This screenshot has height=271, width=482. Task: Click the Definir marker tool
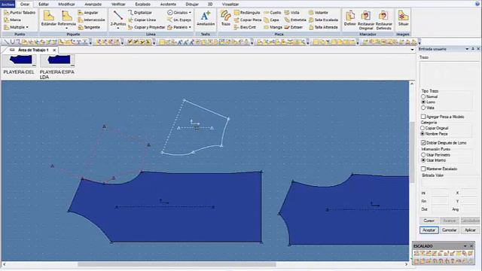349,18
